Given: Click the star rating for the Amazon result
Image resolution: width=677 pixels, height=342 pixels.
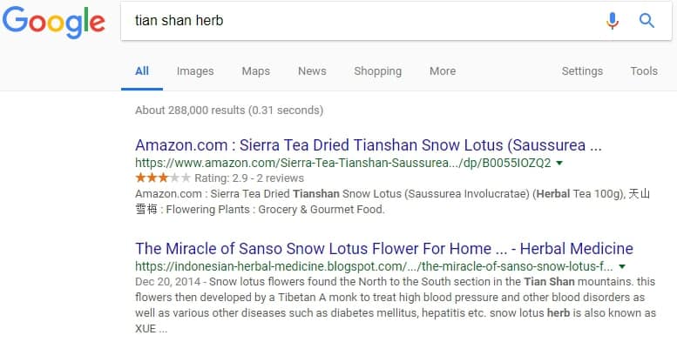Looking at the screenshot, I should [x=163, y=178].
